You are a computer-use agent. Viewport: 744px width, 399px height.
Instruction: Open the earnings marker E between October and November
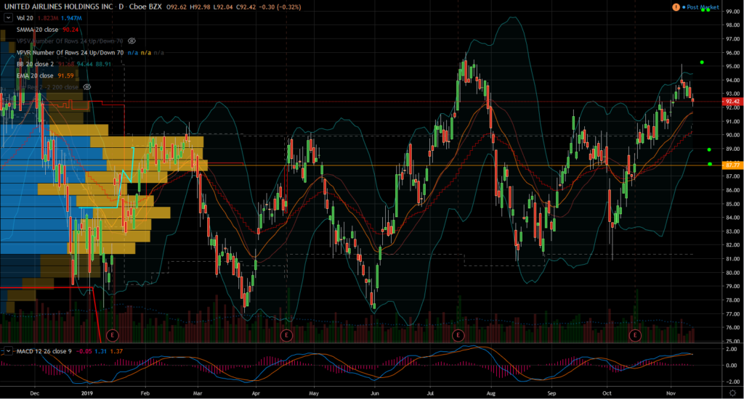635,335
